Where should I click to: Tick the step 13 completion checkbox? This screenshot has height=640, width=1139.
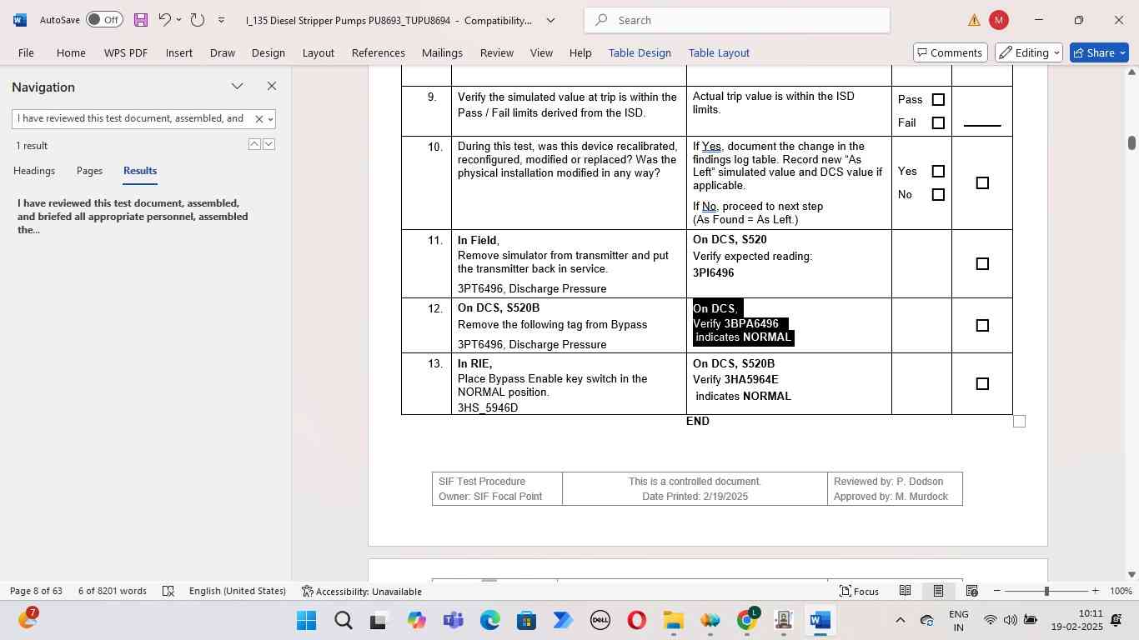pyautogui.click(x=982, y=384)
